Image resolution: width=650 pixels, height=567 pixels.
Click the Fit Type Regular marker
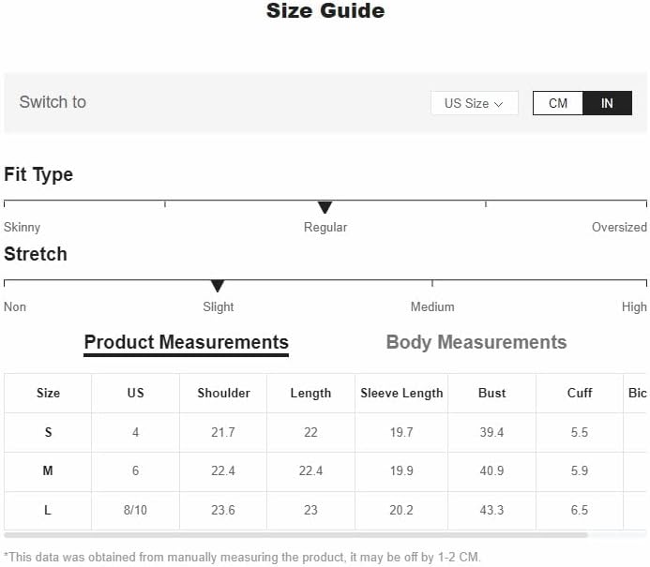tap(325, 207)
